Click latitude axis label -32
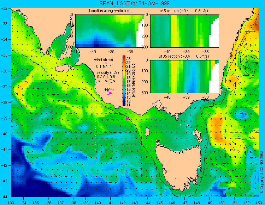 pos(4,8)
